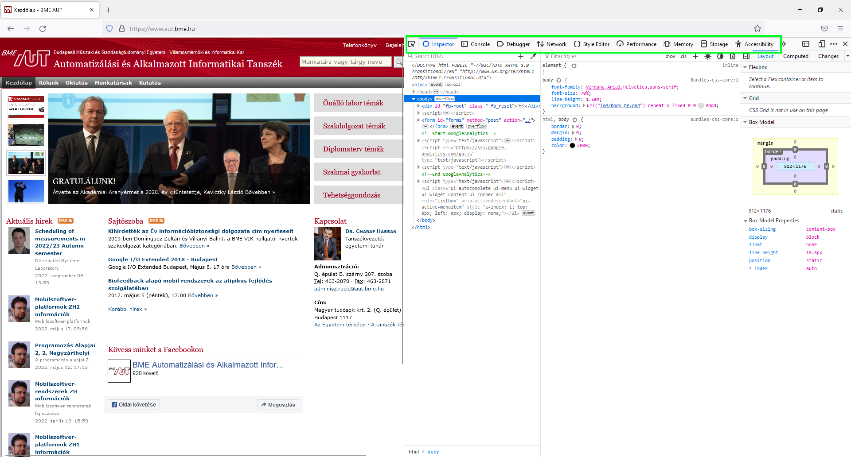Click the scroll badge on the html node

point(453,85)
